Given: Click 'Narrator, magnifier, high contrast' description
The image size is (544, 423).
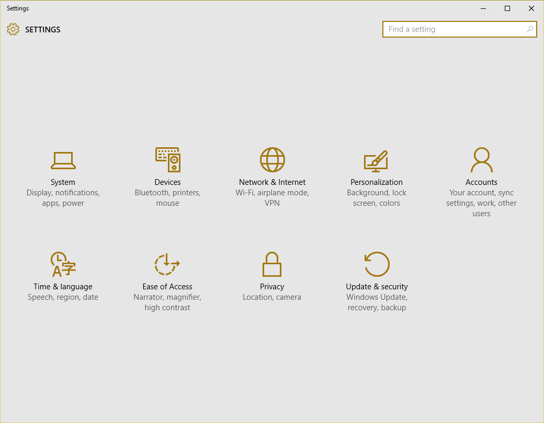Looking at the screenshot, I should (x=167, y=302).
